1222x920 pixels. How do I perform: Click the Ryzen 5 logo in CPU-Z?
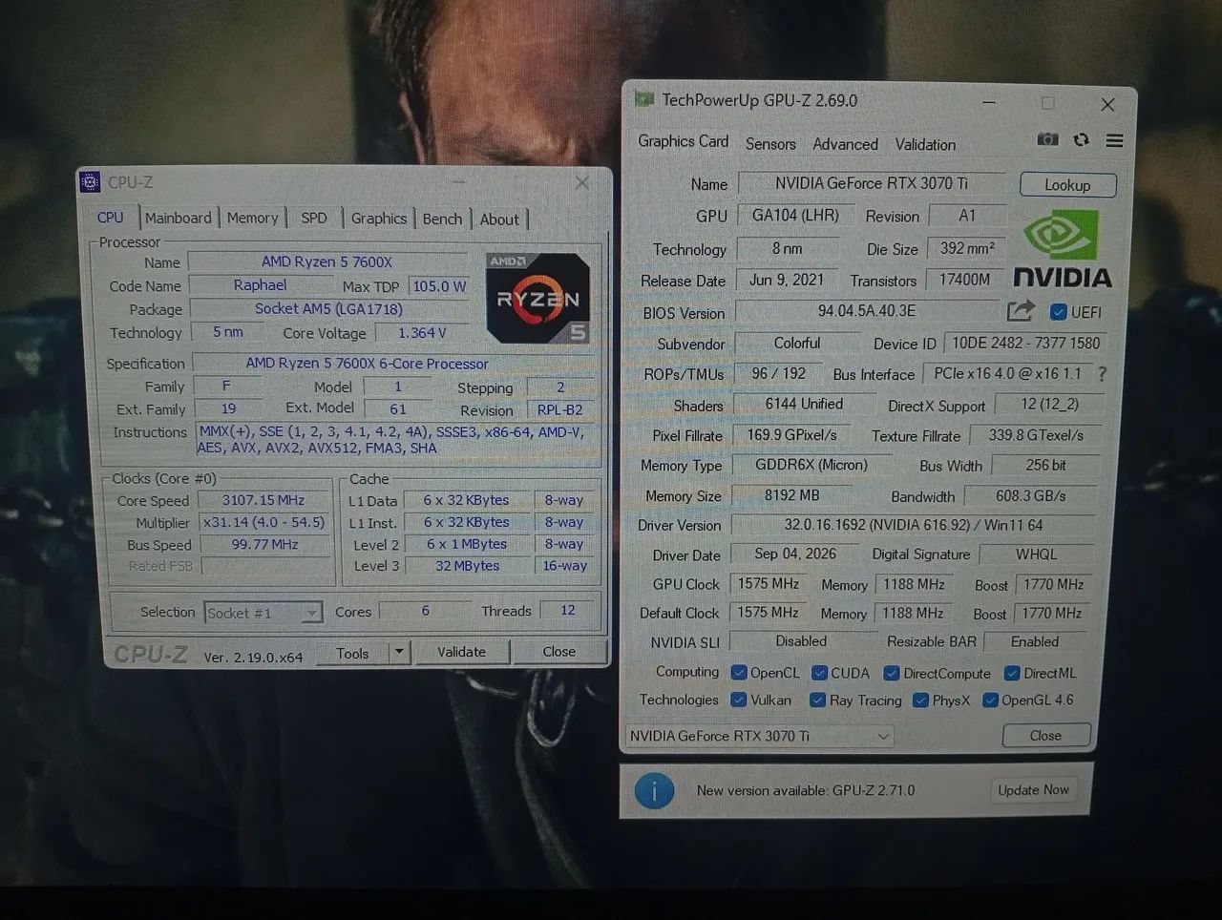537,298
